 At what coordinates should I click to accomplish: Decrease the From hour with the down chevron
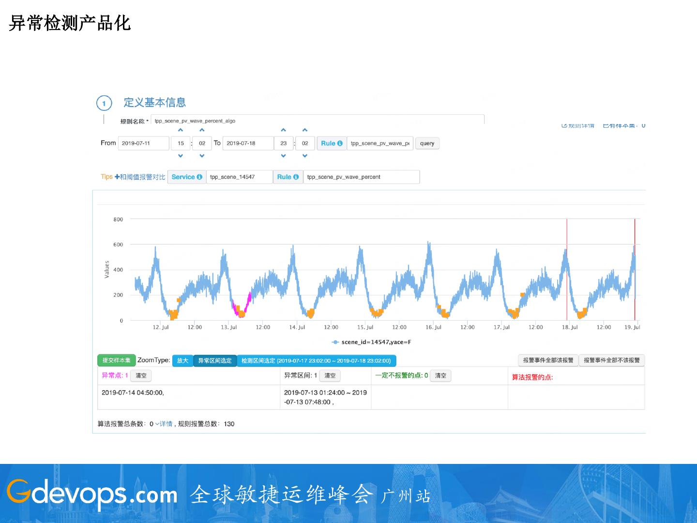coord(181,156)
